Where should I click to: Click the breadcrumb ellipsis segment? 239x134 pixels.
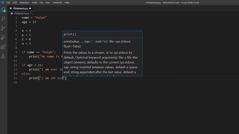click(x=33, y=13)
